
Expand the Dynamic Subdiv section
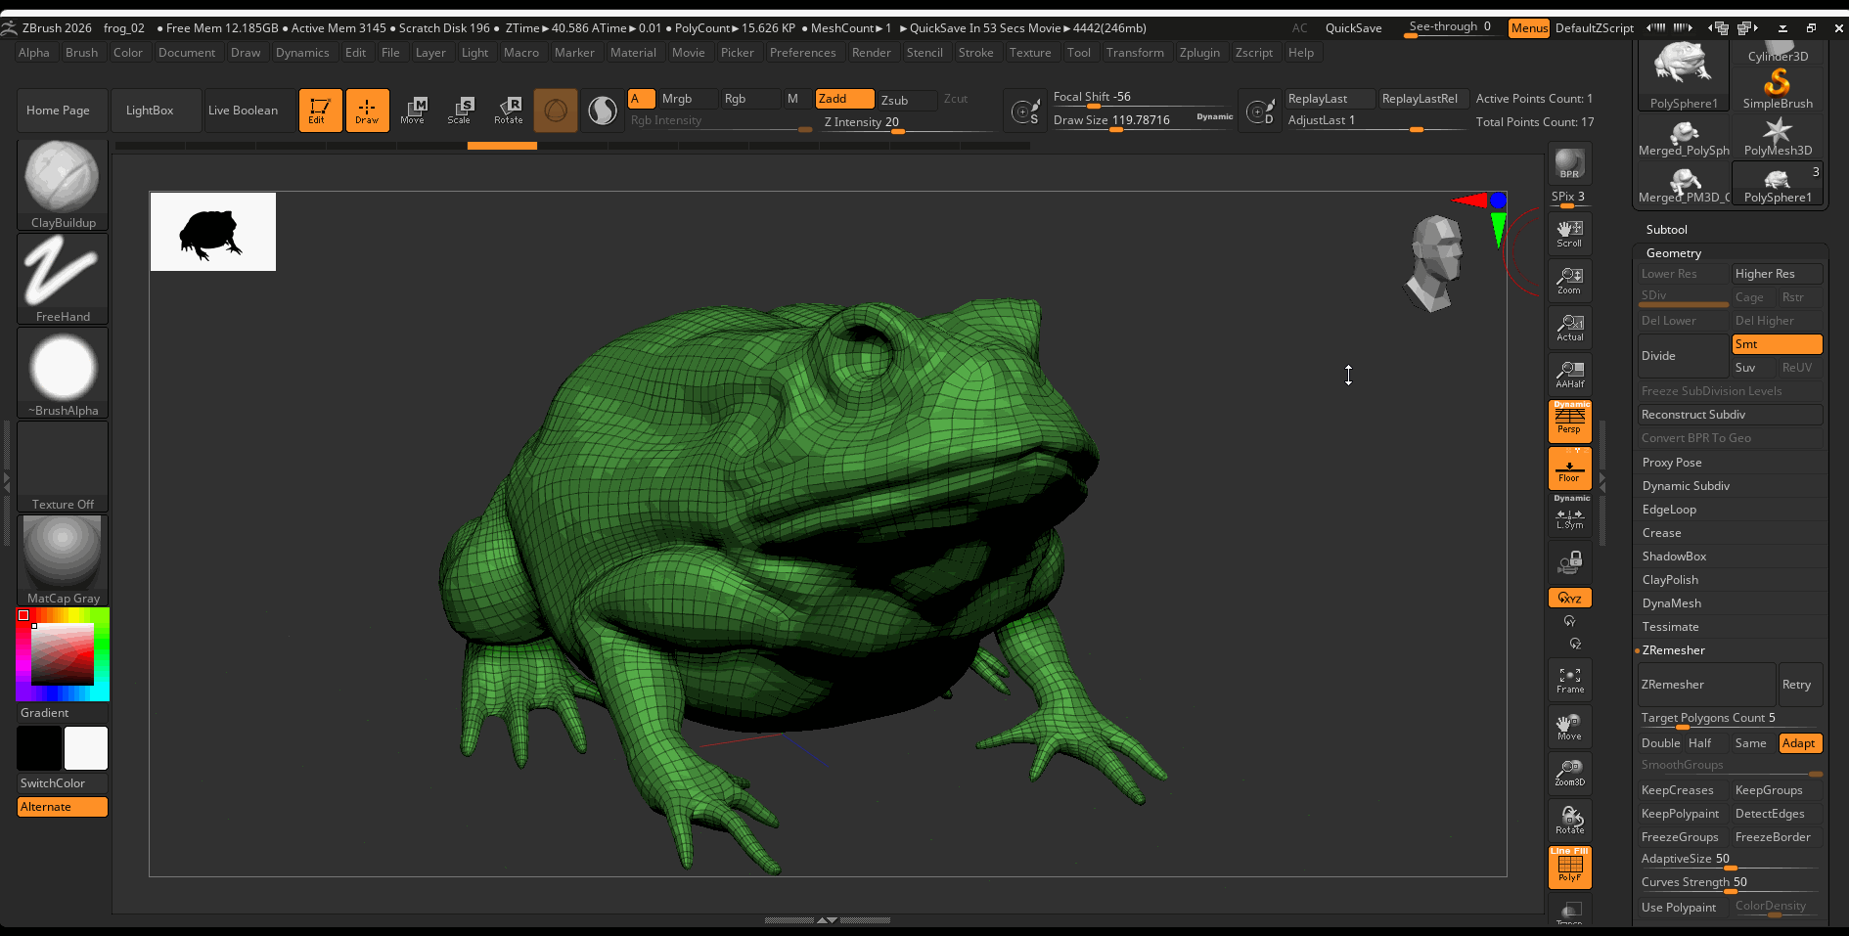pyautogui.click(x=1686, y=486)
